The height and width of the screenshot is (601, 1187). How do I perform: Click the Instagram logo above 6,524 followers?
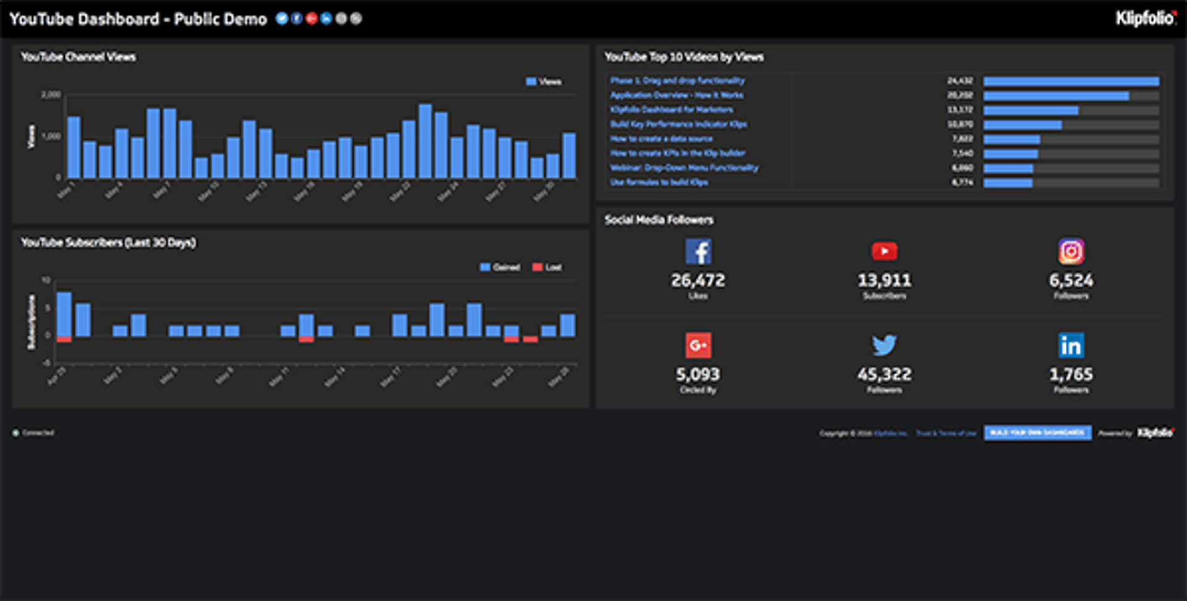tap(1071, 252)
